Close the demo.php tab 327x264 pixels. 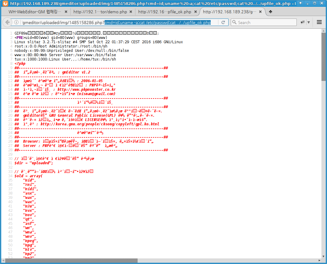[131, 12]
